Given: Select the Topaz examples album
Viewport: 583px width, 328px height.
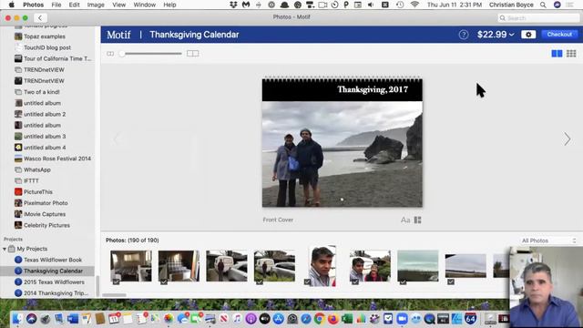Looking at the screenshot, I should (45, 36).
